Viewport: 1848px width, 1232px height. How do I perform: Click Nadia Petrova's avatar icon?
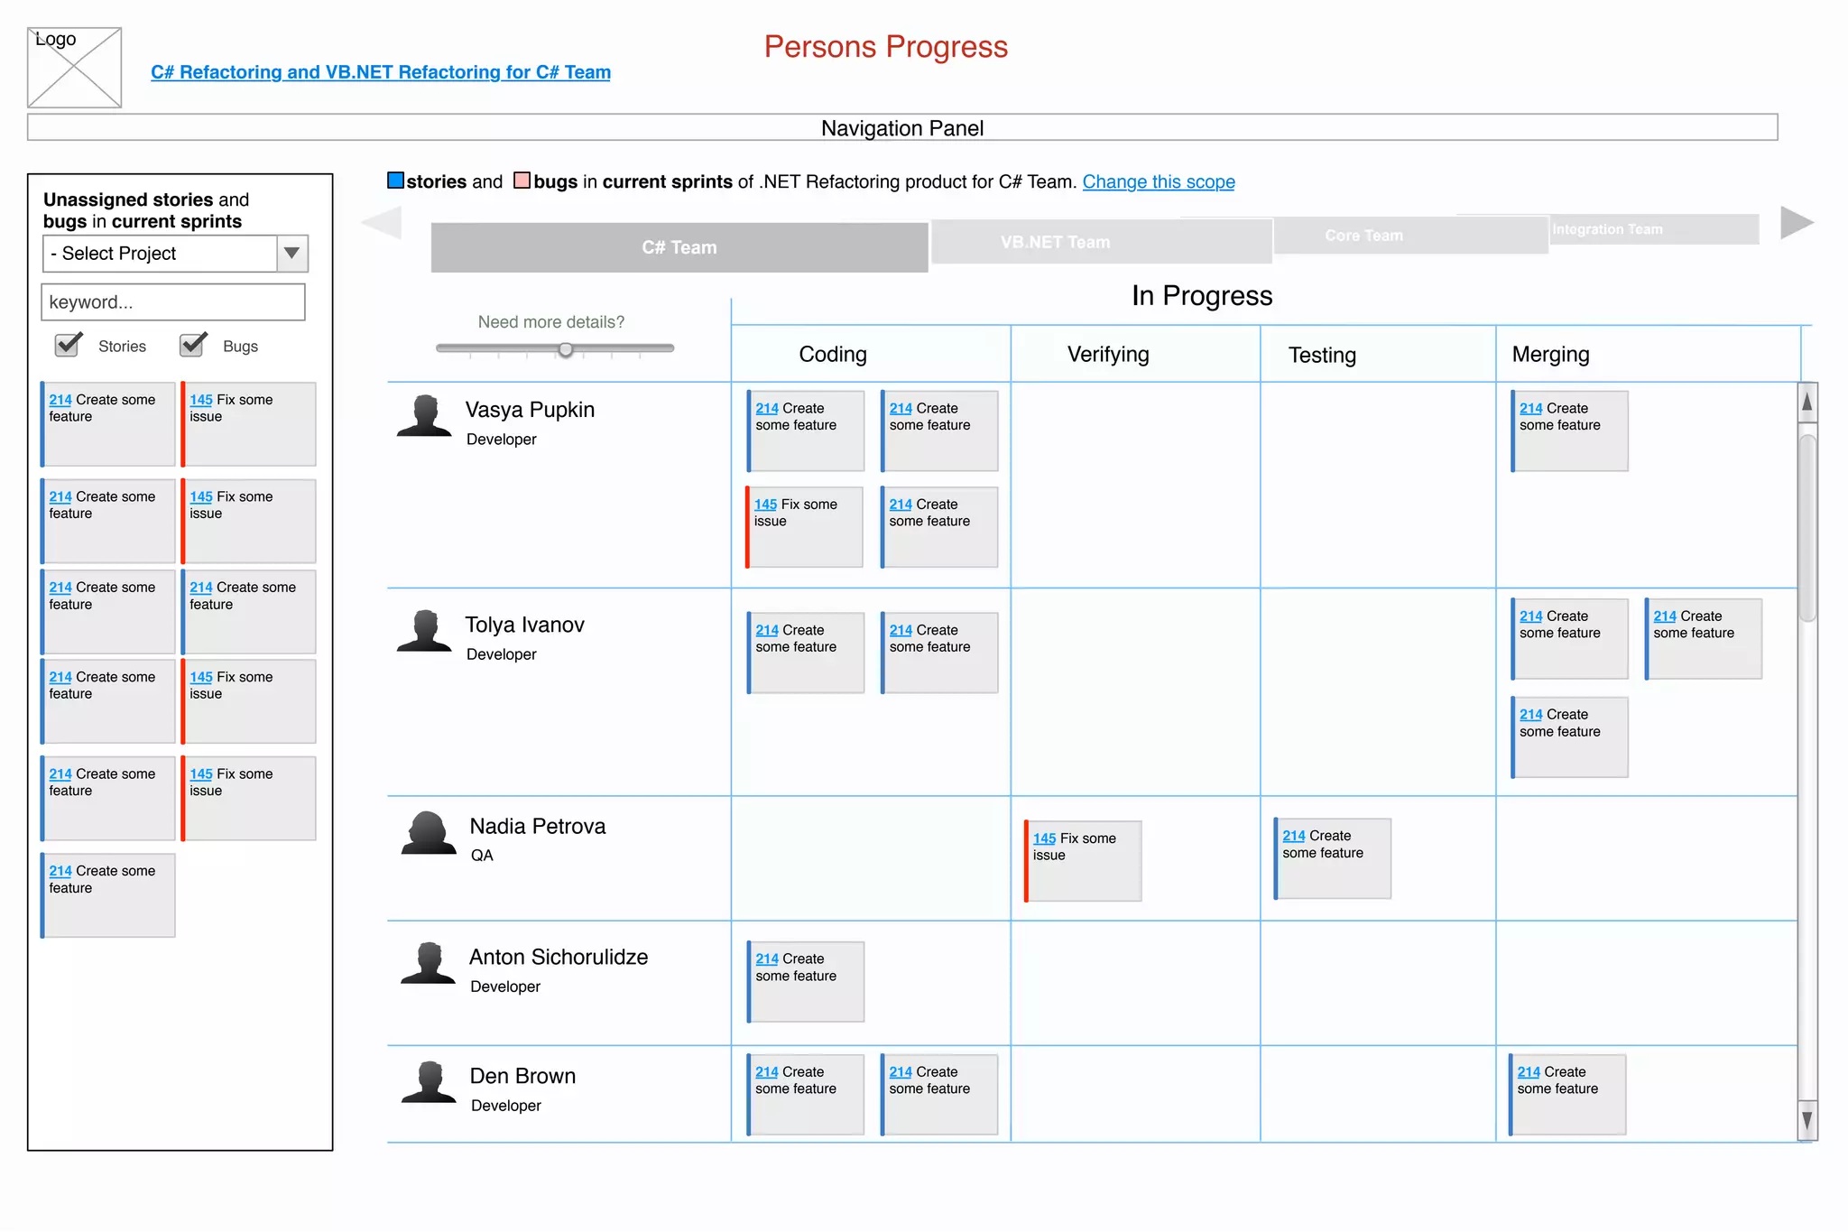tap(429, 833)
